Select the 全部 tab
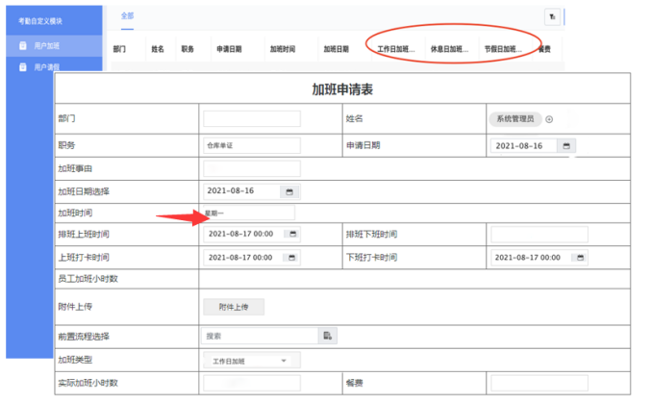Screen dimensions: 652x402 [x=127, y=15]
